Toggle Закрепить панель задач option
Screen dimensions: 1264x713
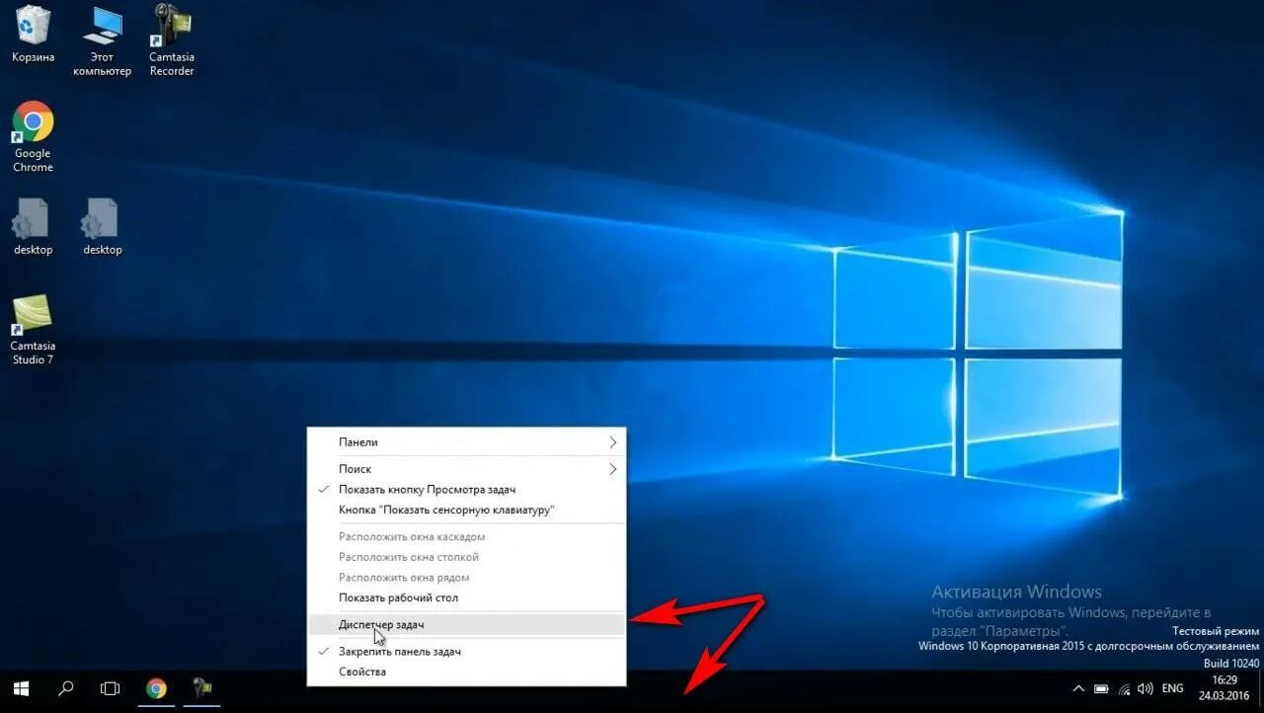coord(466,652)
